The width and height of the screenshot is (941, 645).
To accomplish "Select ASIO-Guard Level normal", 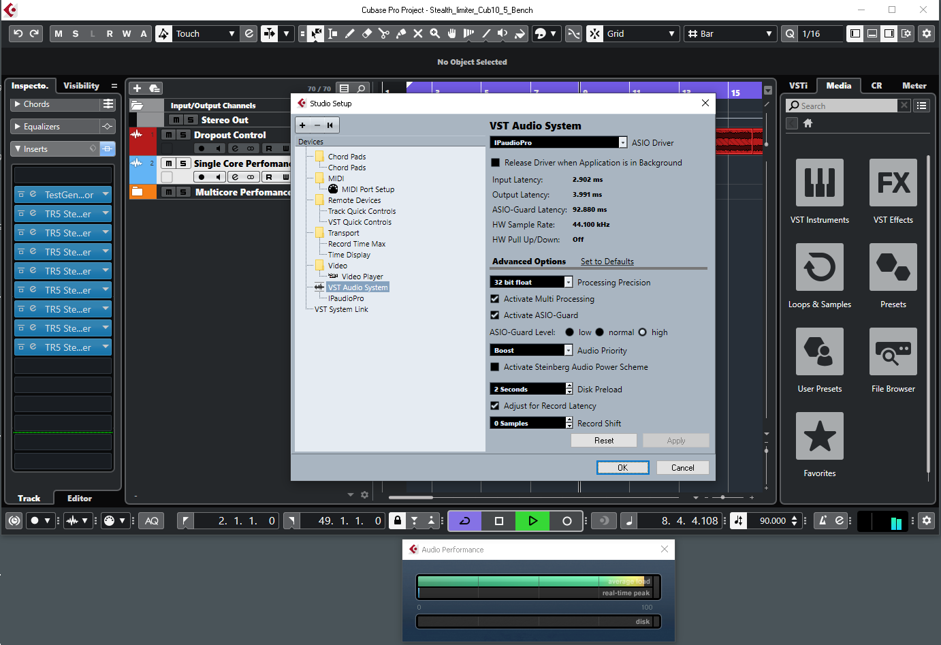I will (x=599, y=332).
